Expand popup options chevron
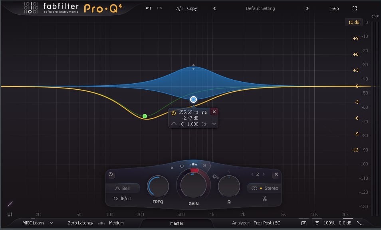 [214, 124]
